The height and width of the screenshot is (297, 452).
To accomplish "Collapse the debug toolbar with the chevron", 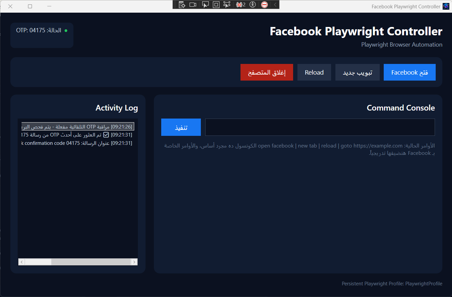I will [x=275, y=5].
